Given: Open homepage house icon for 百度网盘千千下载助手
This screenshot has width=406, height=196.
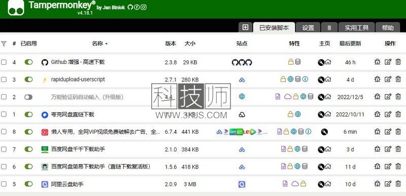Looking at the screenshot, I should coord(328,149).
